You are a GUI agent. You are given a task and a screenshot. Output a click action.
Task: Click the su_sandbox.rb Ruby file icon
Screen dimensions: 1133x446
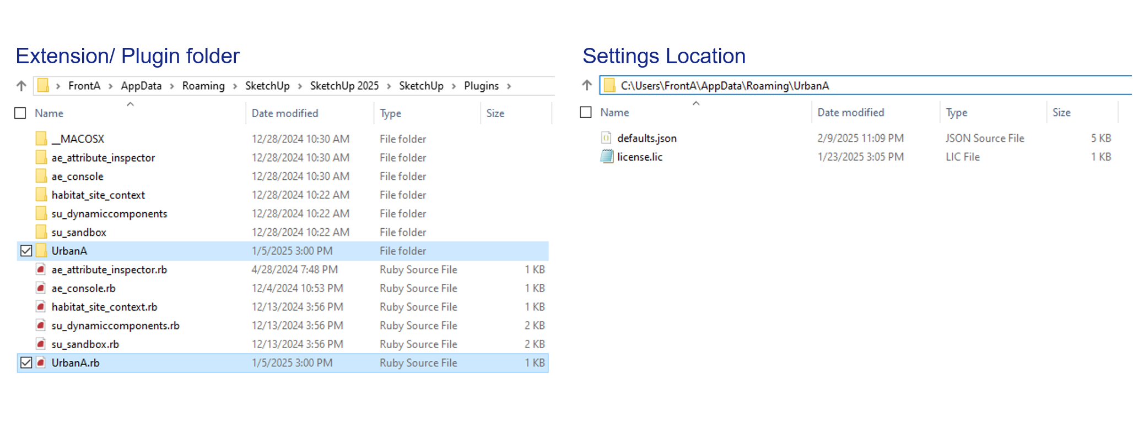tap(41, 344)
